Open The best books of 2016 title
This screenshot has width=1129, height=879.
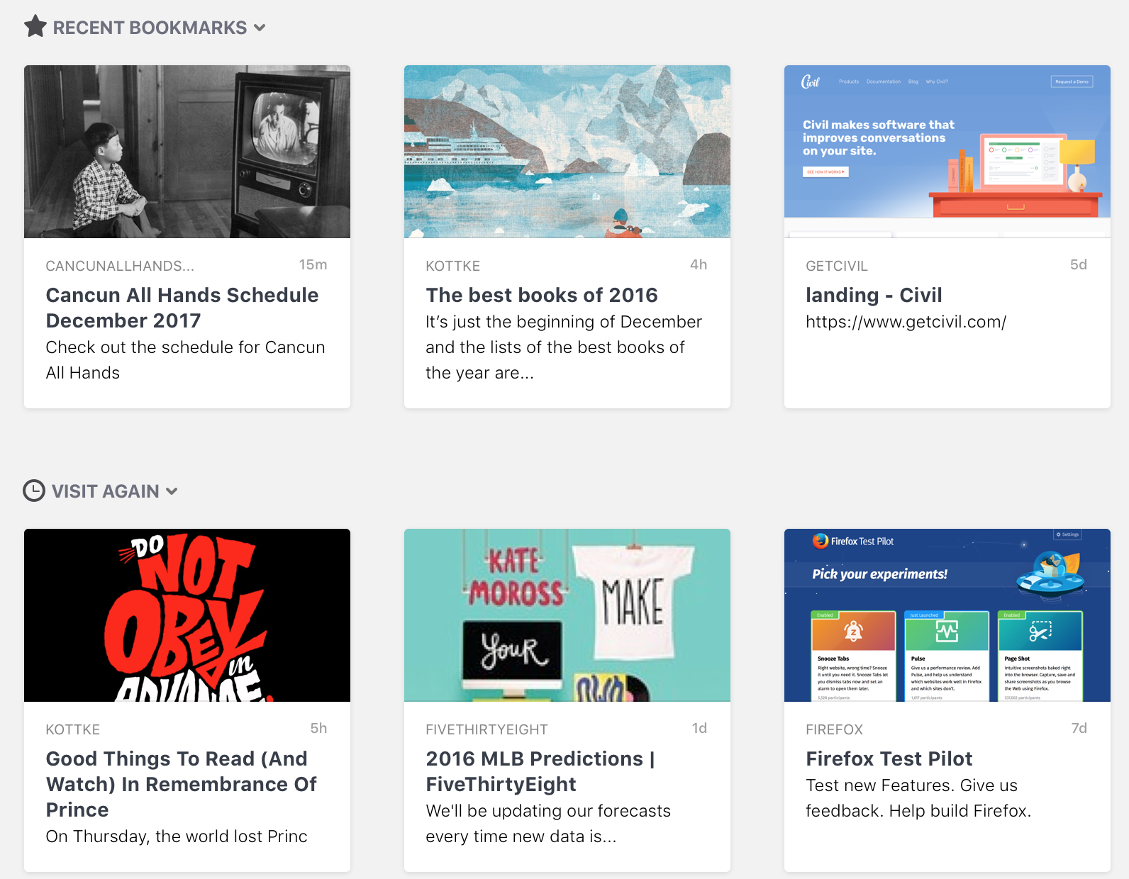542,295
